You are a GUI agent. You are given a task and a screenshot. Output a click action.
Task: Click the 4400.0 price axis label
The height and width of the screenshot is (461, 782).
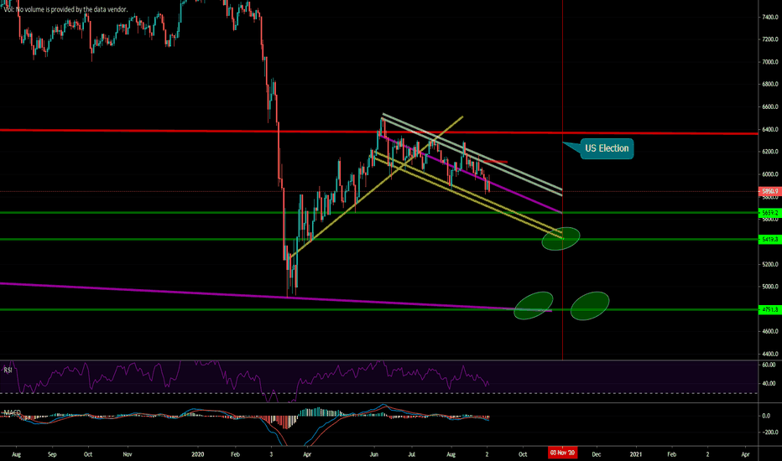(x=770, y=355)
